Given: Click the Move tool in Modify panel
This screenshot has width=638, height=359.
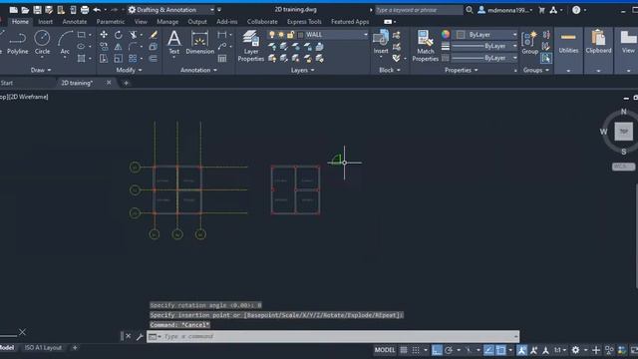Looking at the screenshot, I should pos(104,35).
